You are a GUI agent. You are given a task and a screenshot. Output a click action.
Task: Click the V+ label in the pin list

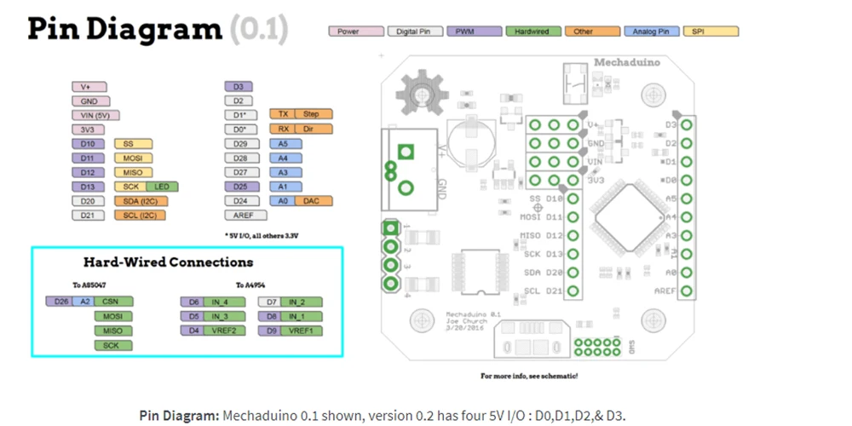click(x=89, y=87)
